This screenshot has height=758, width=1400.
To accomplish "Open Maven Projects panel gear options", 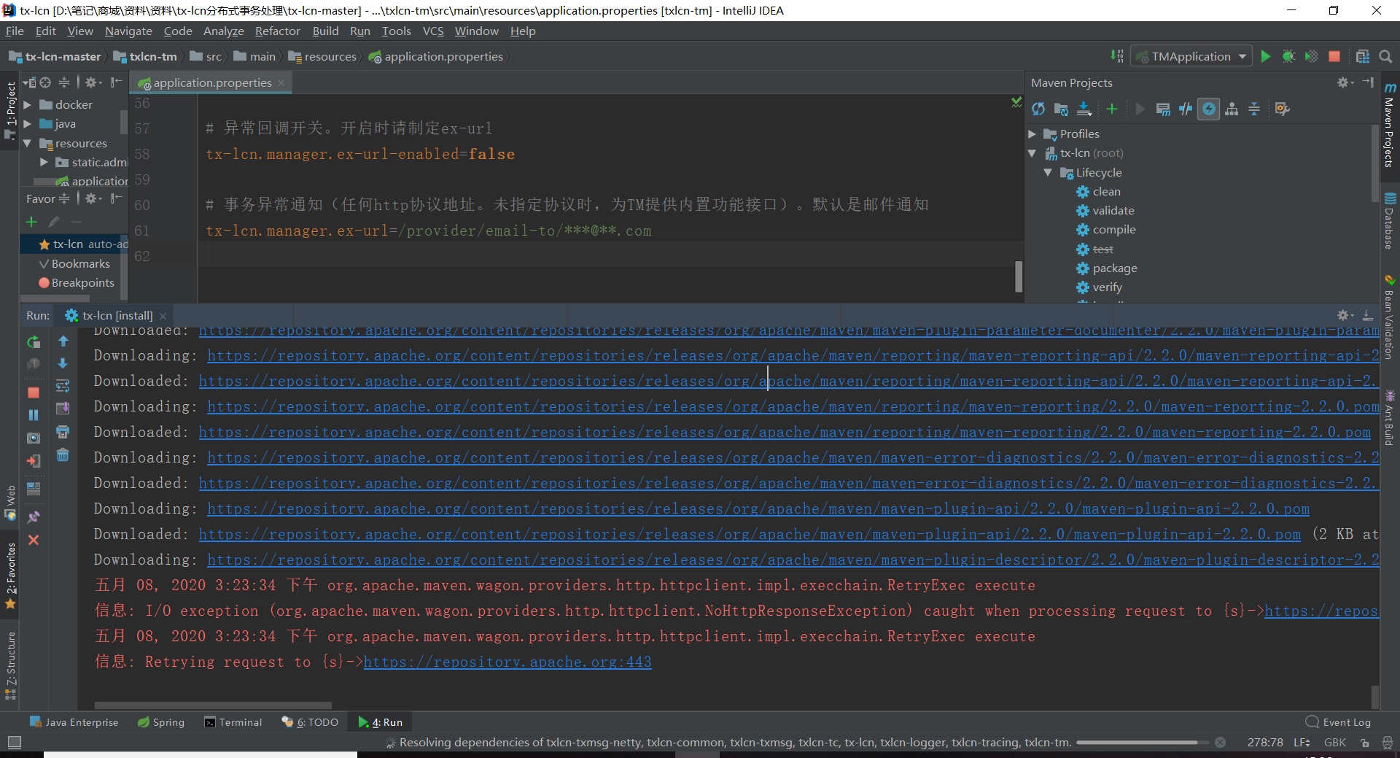I will (x=1345, y=82).
